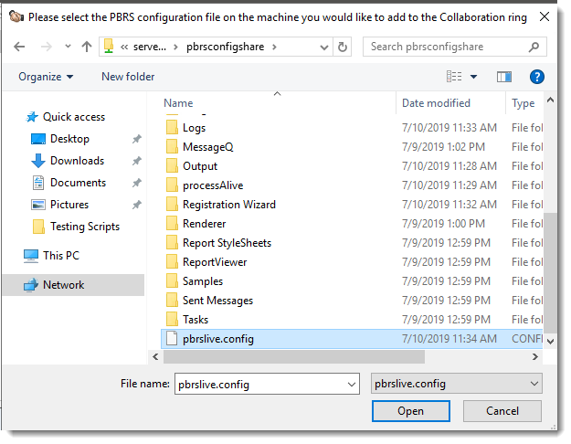571x444 pixels.
Task: Click the 7/10/2019 11:34 AM date cell
Action: pyautogui.click(x=449, y=339)
